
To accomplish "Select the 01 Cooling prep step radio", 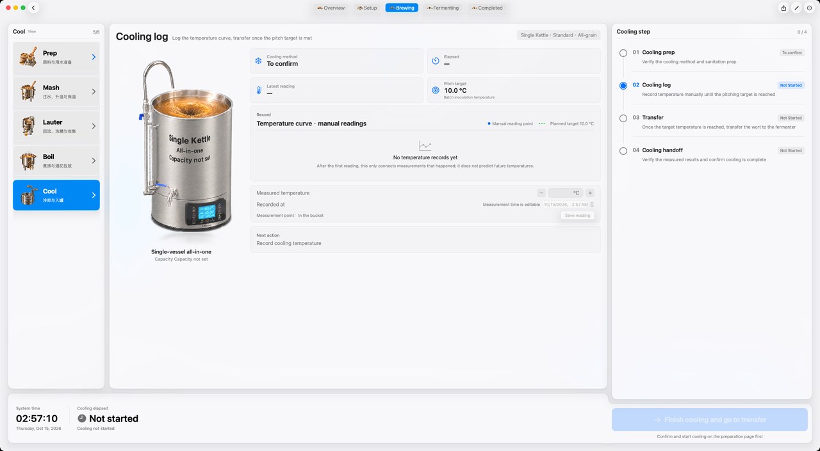I will tap(623, 53).
